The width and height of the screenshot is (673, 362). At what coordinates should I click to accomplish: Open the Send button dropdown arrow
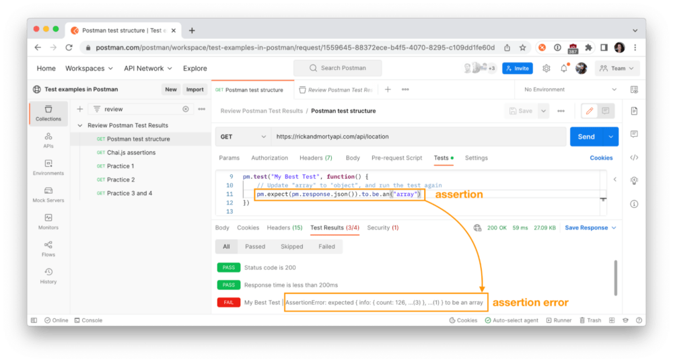tap(610, 137)
